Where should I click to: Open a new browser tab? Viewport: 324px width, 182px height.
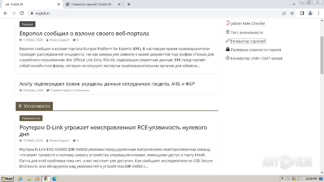click(129, 4)
